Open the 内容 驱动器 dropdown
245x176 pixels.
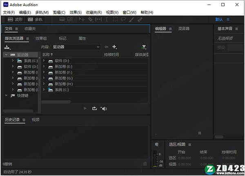click(x=76, y=47)
